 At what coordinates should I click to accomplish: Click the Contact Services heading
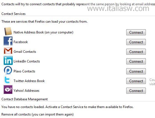click(x=14, y=14)
